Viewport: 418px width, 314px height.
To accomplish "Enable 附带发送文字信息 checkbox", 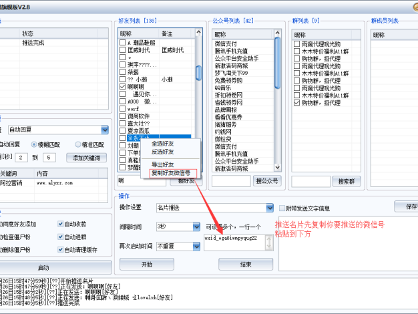I will click(x=281, y=208).
